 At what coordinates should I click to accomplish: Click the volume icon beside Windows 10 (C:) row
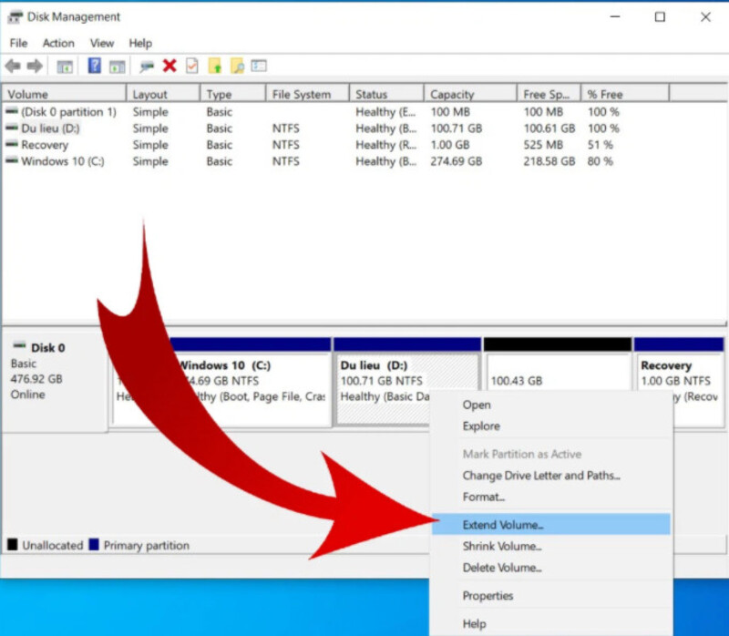(12, 161)
